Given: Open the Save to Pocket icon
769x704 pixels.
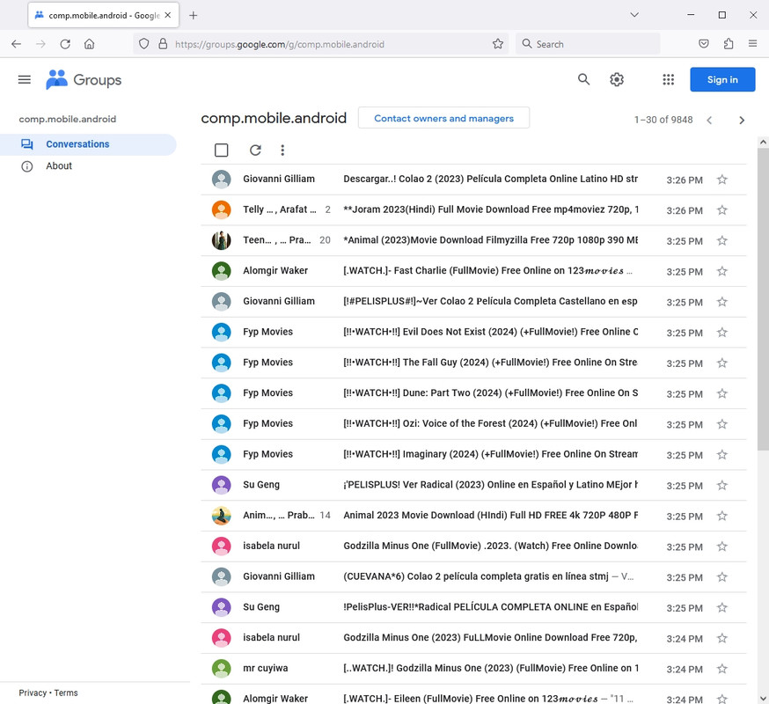Looking at the screenshot, I should 703,44.
